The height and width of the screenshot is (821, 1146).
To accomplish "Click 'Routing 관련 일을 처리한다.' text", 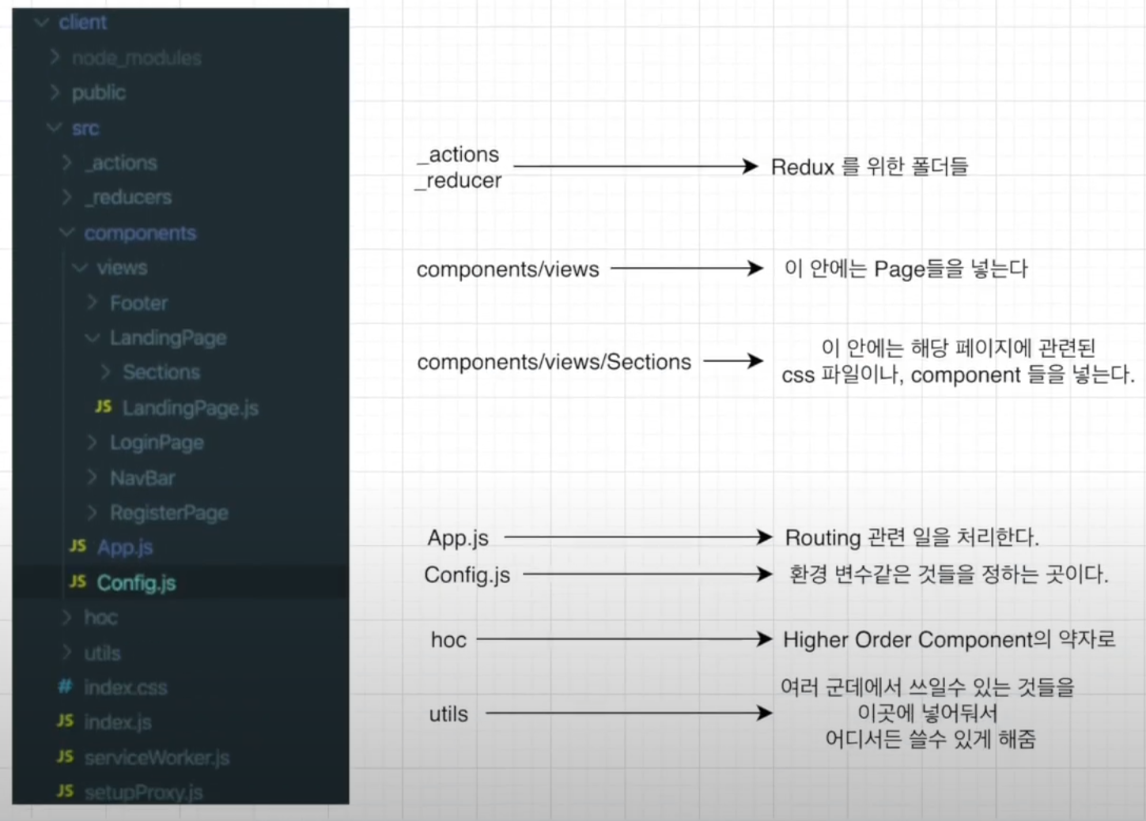I will tap(912, 537).
